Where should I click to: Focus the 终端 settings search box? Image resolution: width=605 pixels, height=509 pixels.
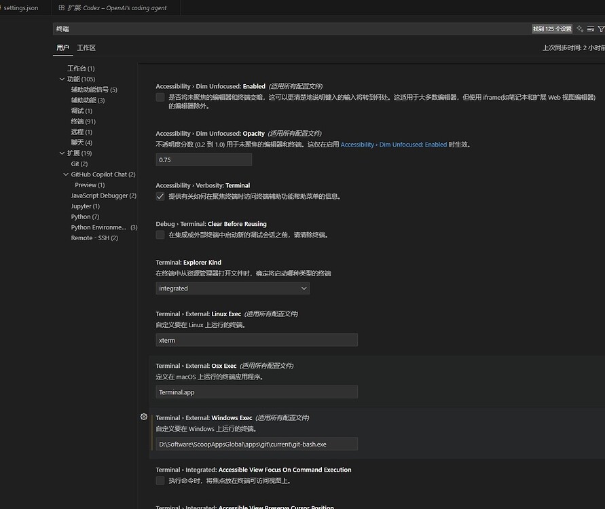point(291,29)
